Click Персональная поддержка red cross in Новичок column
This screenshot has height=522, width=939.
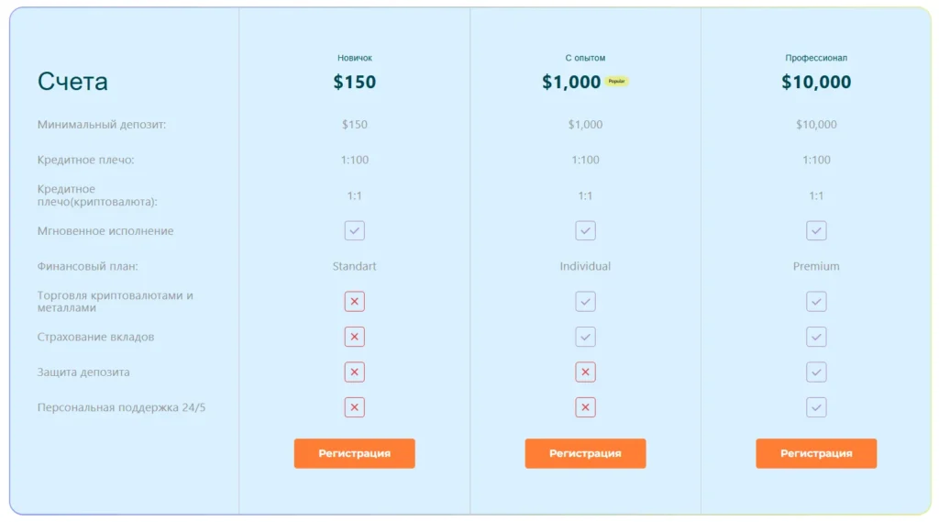355,407
